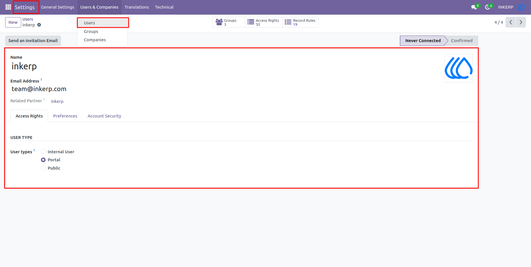Select the Public user type radio

click(43, 168)
